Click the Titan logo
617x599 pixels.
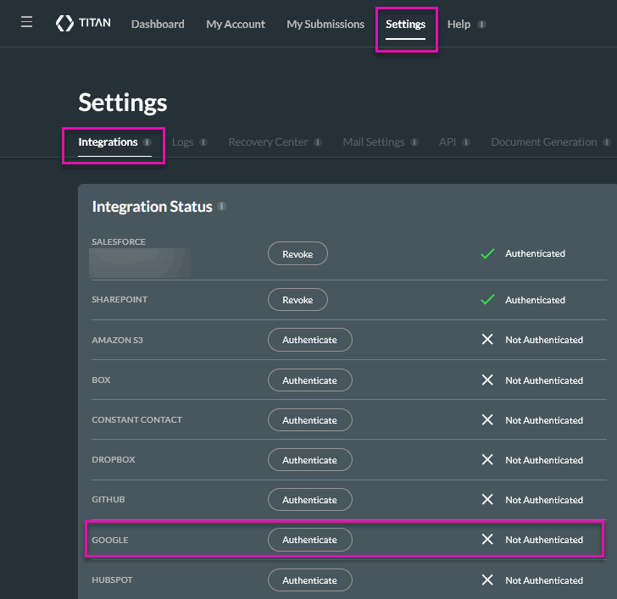coord(83,23)
